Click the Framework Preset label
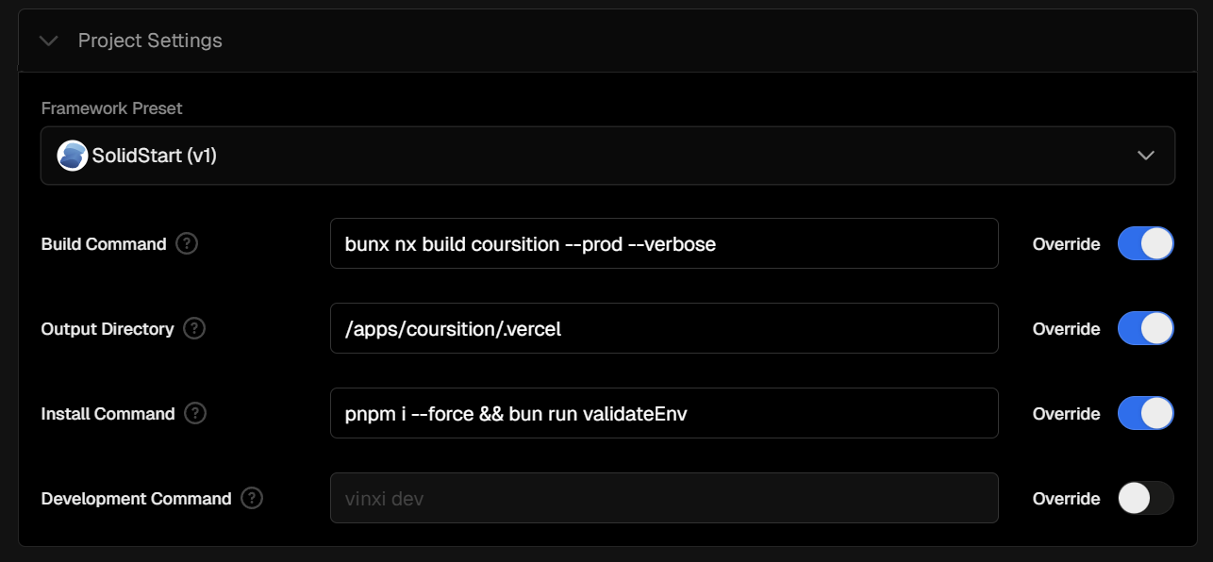The image size is (1213, 562). [x=112, y=108]
